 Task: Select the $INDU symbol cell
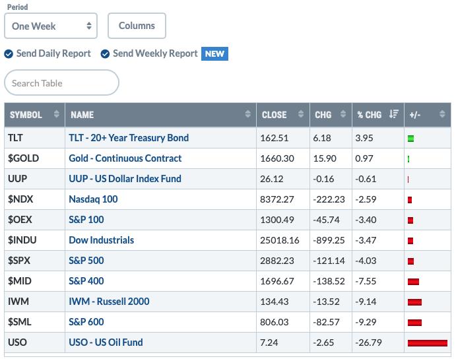pos(34,240)
